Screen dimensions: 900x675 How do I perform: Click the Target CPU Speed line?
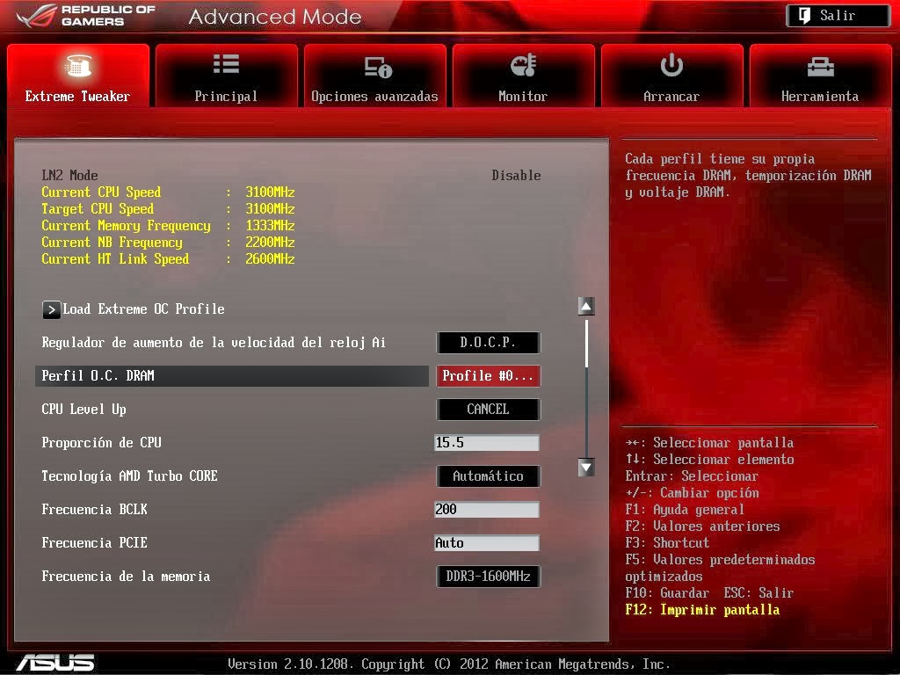pos(168,208)
